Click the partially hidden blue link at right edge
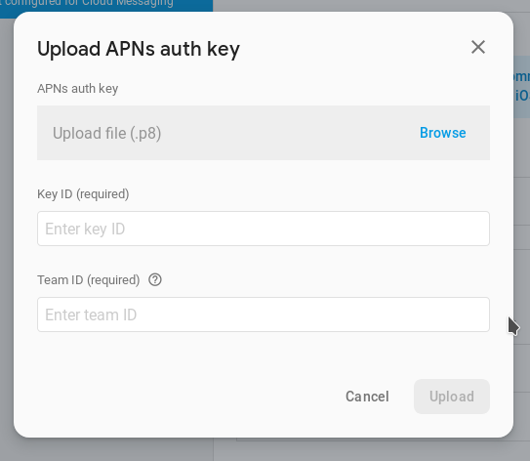 click(521, 86)
